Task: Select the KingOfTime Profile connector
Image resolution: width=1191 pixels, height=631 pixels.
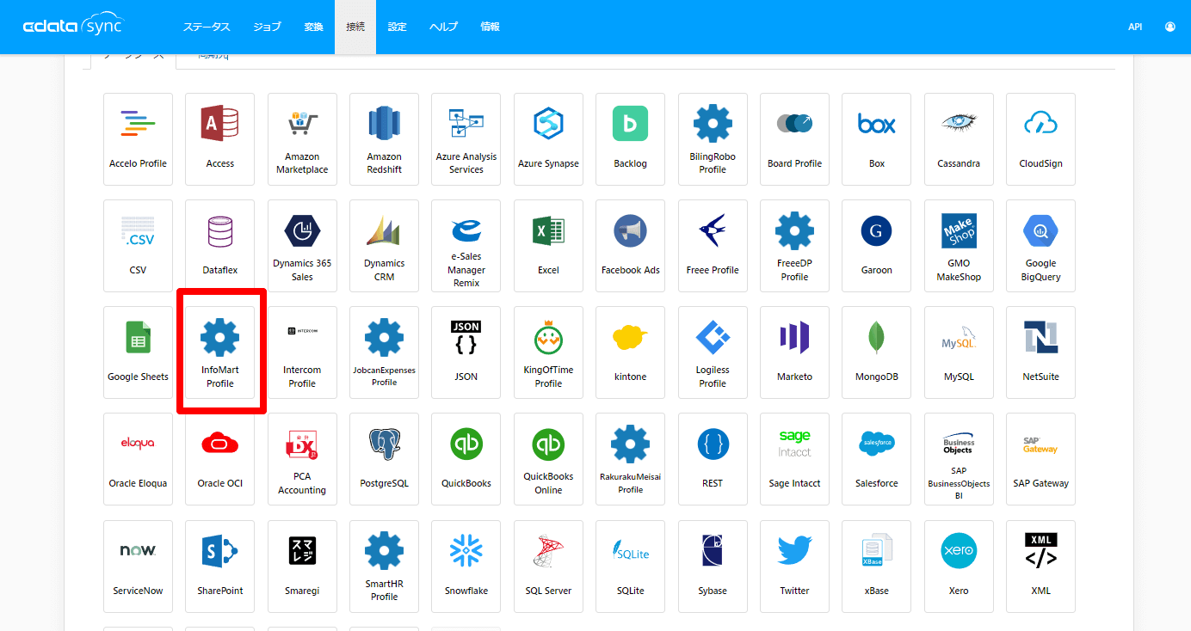Action: [x=548, y=352]
